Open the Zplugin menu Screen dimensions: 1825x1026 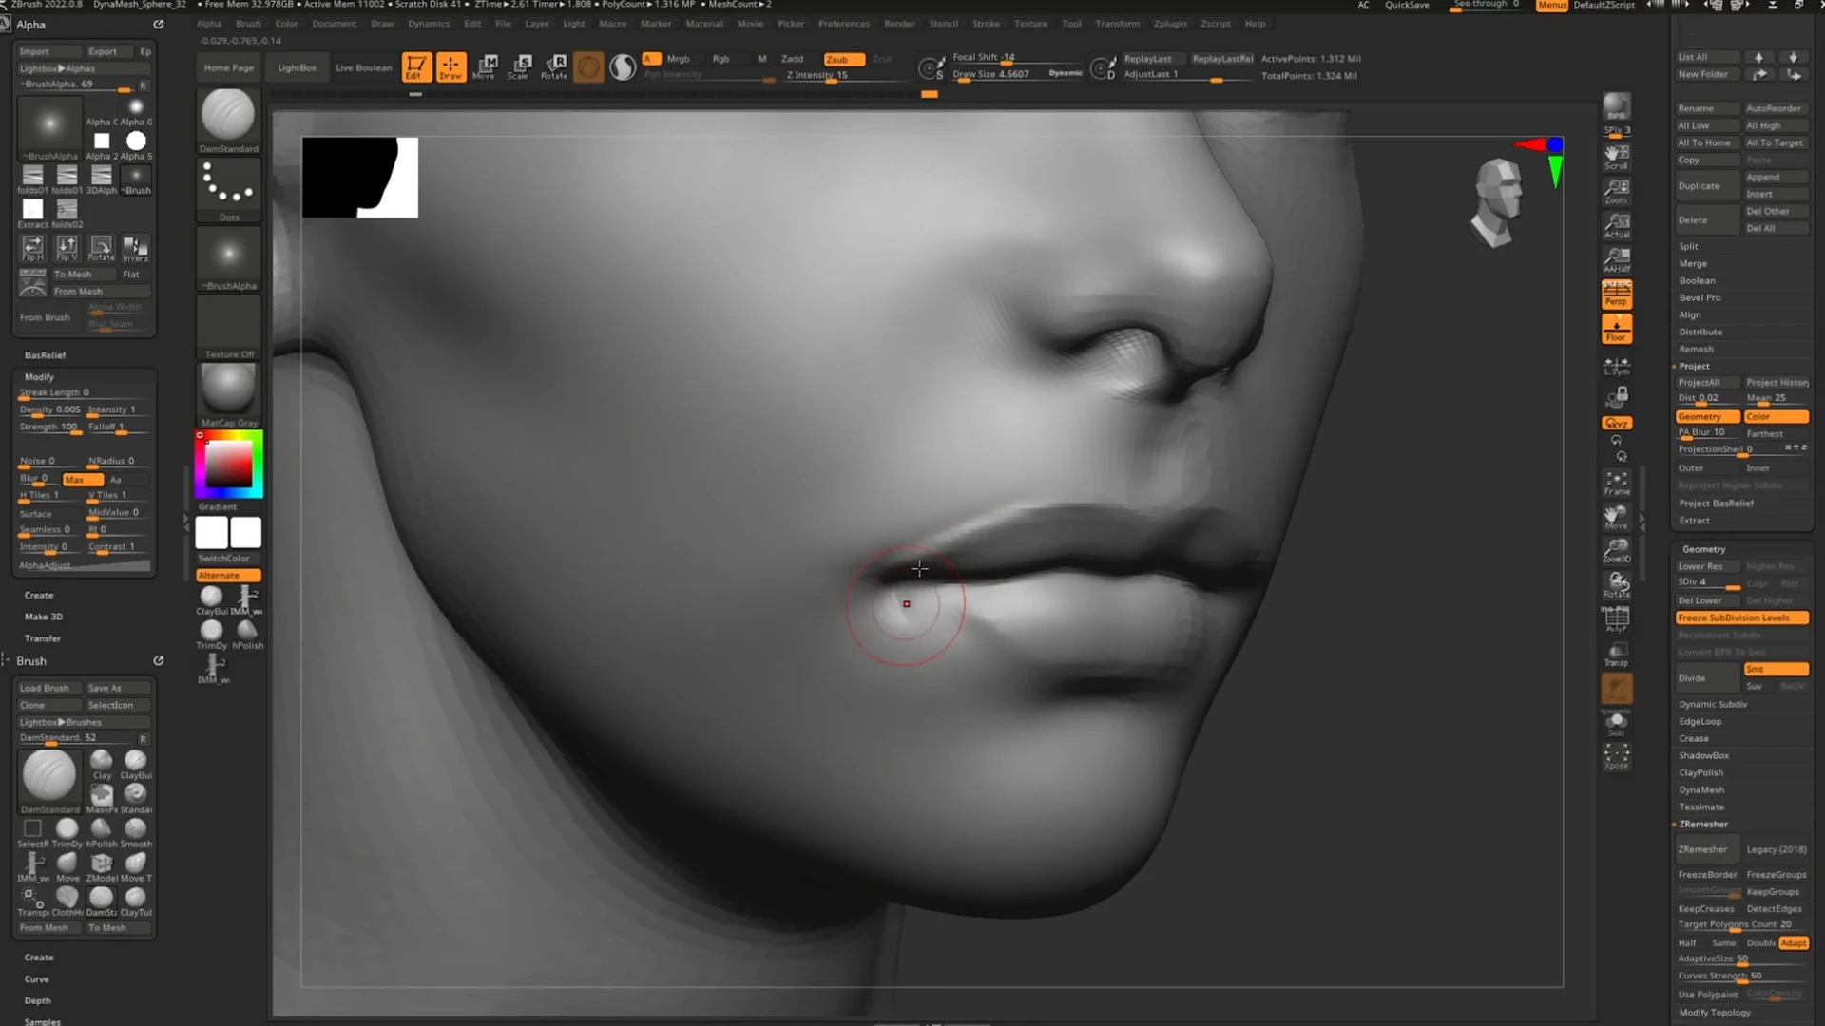[1170, 24]
